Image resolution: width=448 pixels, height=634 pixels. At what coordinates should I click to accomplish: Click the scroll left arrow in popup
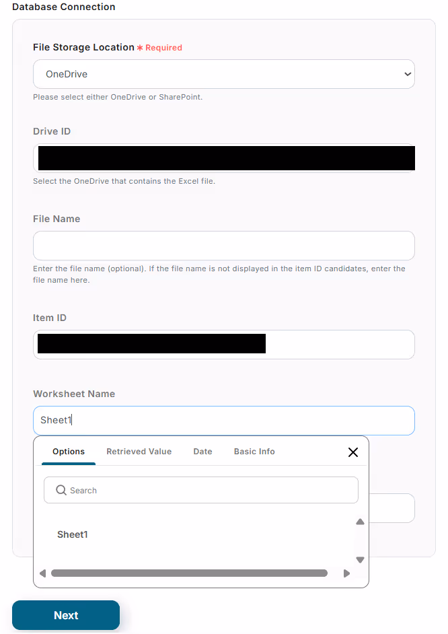point(43,573)
